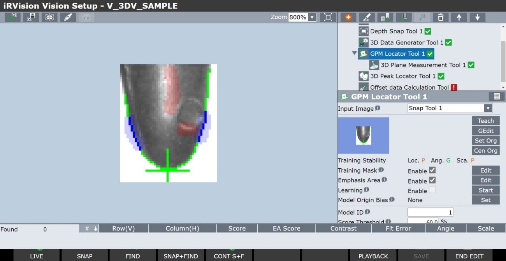
Task: Click green check beside 3D Data Generator Tool 1
Action: point(448,42)
